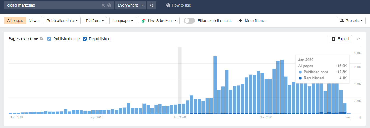
Task: Click the Aug axis label
Action: (x=349, y=118)
